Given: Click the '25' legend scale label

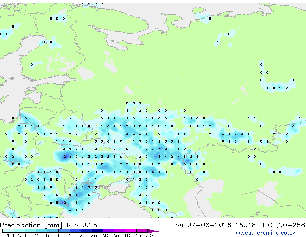Looking at the screenshot, I should [x=94, y=235].
